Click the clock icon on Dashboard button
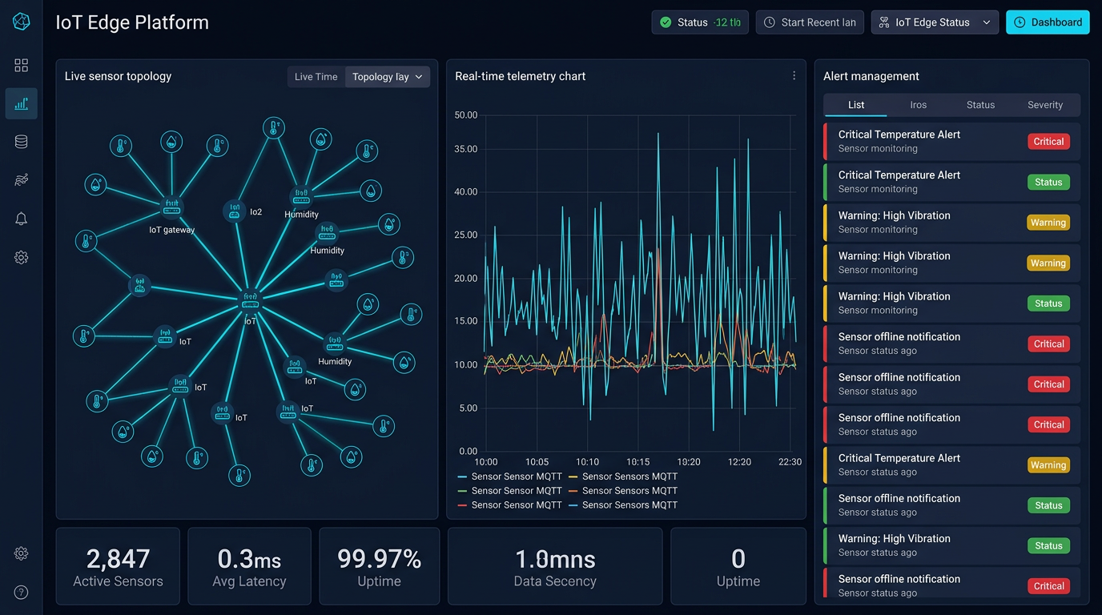The height and width of the screenshot is (615, 1102). click(1020, 22)
